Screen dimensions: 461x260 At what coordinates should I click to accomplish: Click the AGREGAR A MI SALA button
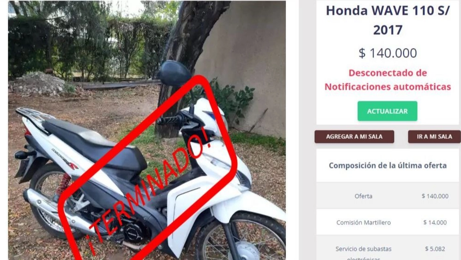(354, 137)
